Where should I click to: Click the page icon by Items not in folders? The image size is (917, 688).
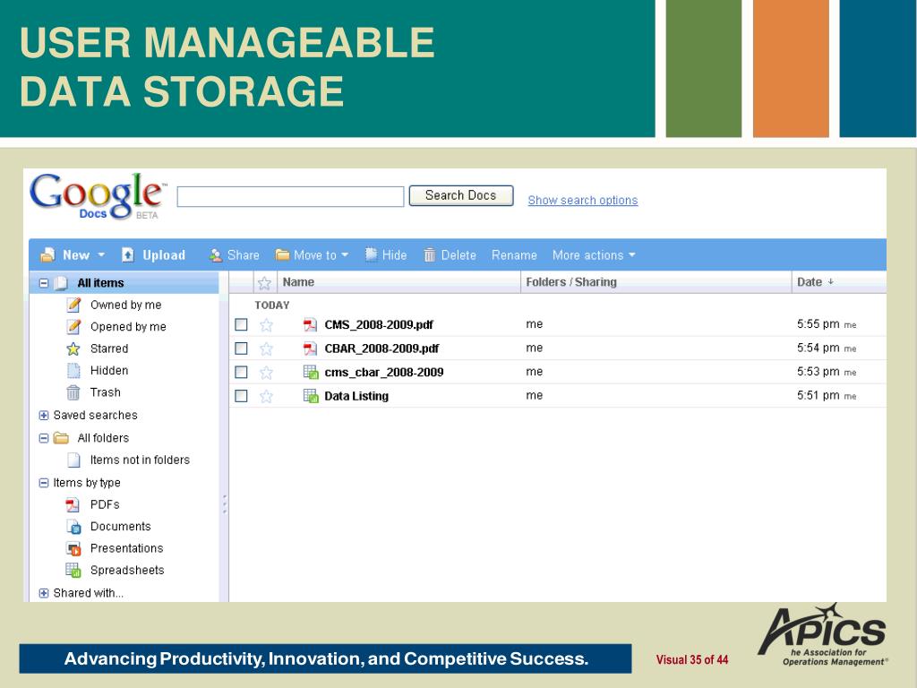click(x=73, y=460)
